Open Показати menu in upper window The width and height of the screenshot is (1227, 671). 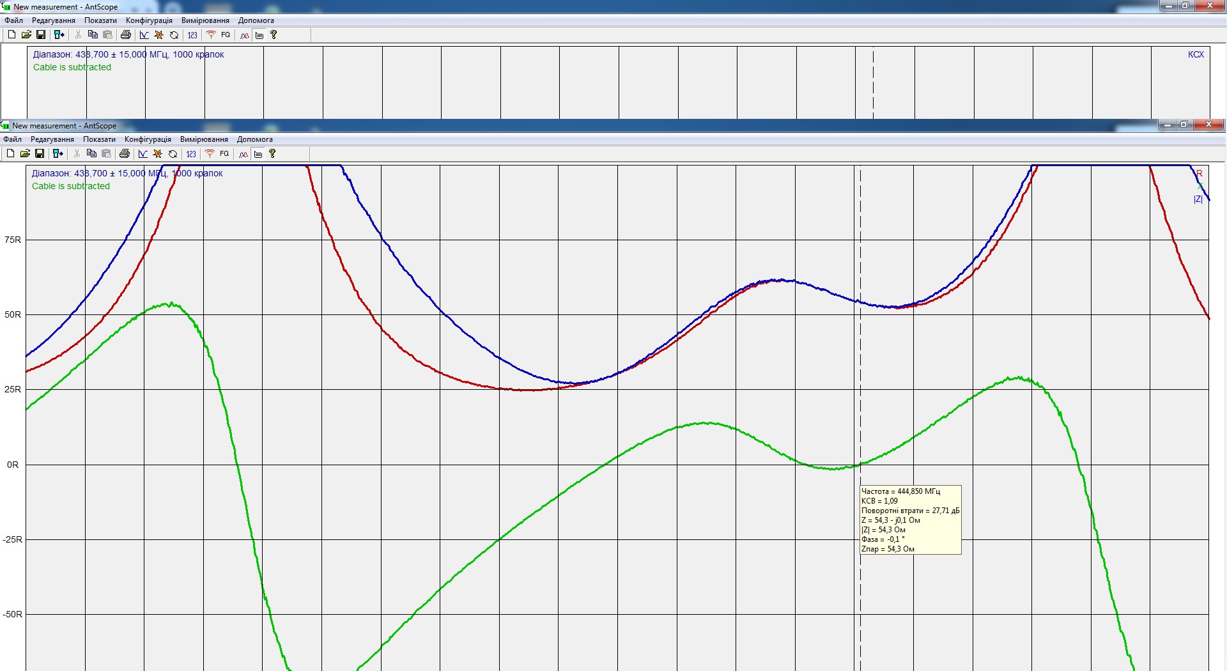[100, 20]
